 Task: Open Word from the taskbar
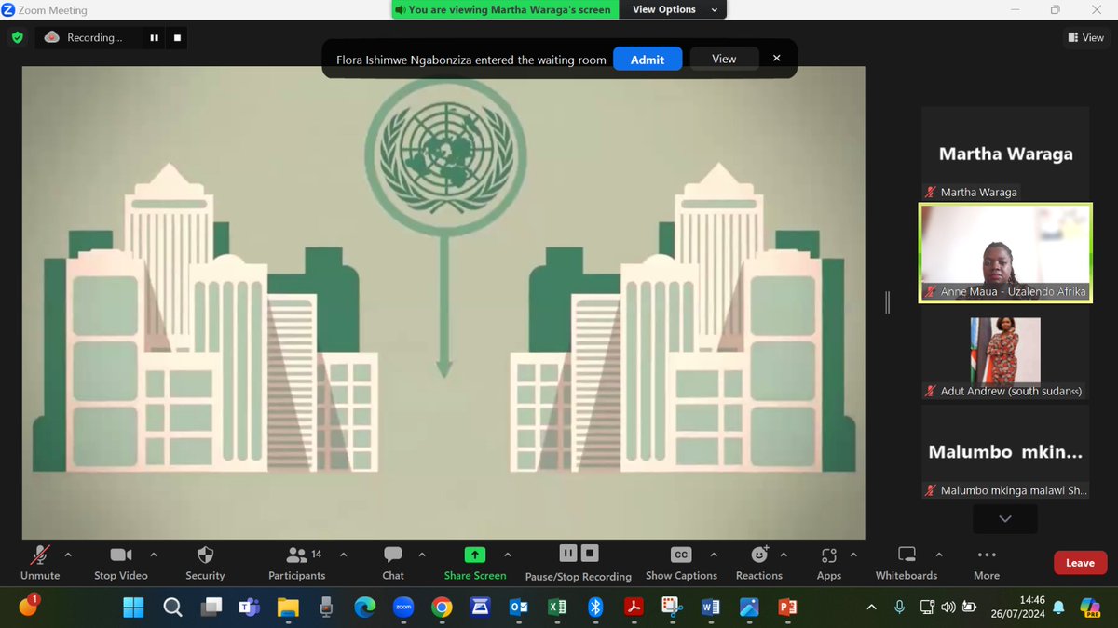pyautogui.click(x=710, y=608)
